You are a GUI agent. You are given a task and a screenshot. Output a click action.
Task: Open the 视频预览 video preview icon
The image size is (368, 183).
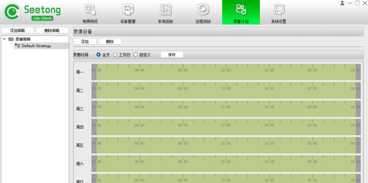[x=90, y=10]
